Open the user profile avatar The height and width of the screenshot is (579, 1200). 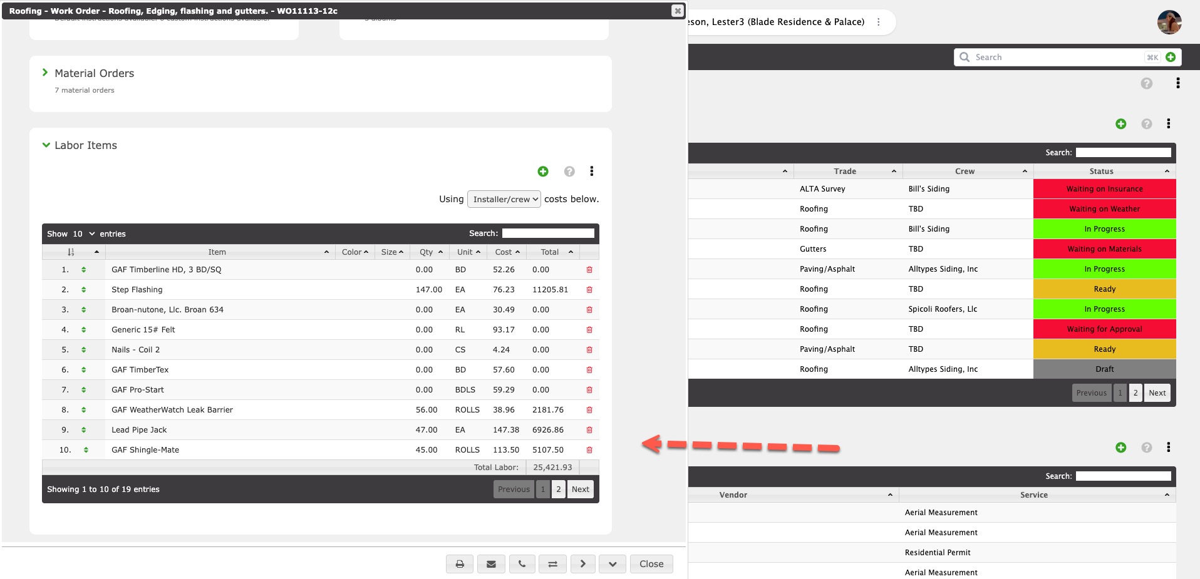1169,23
